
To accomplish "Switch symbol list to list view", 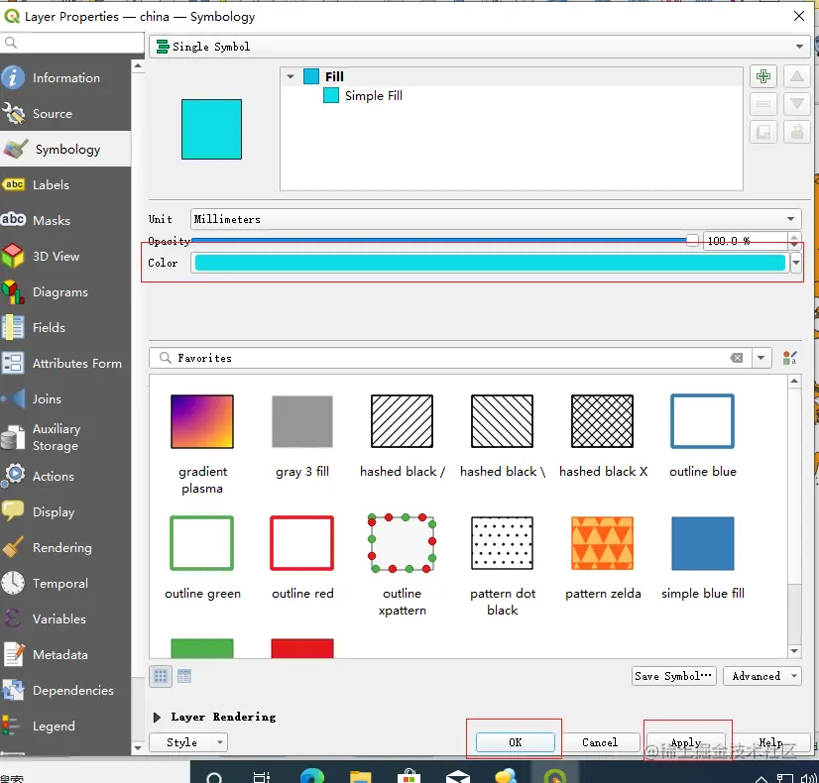I will (184, 677).
